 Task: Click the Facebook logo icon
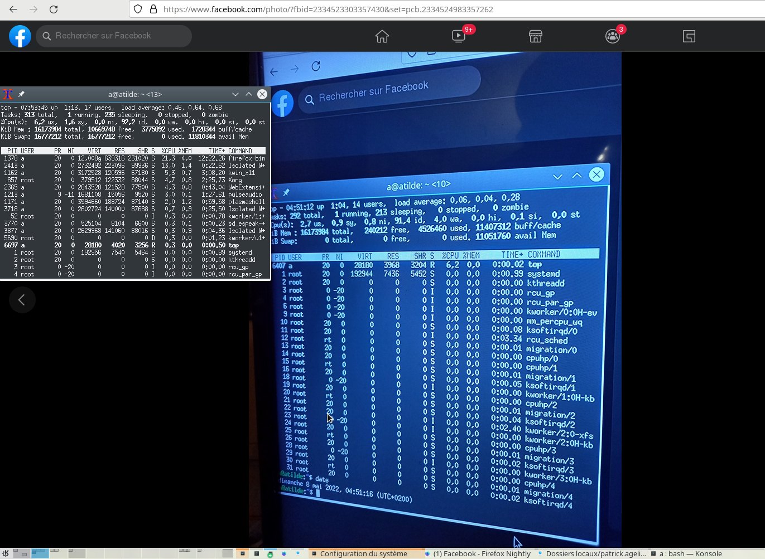20,37
